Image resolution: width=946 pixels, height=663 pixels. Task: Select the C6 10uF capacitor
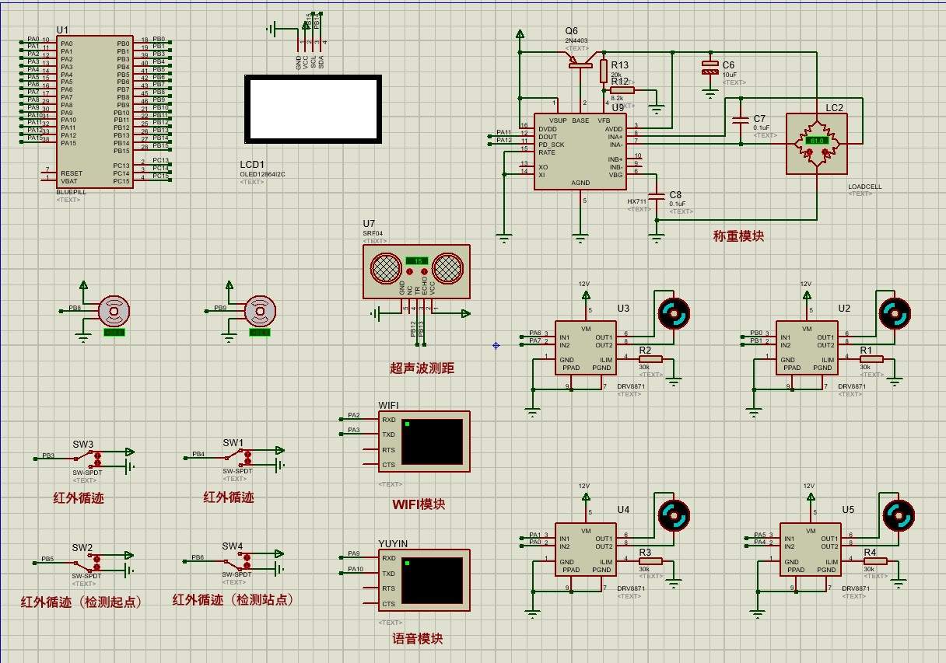coord(709,68)
